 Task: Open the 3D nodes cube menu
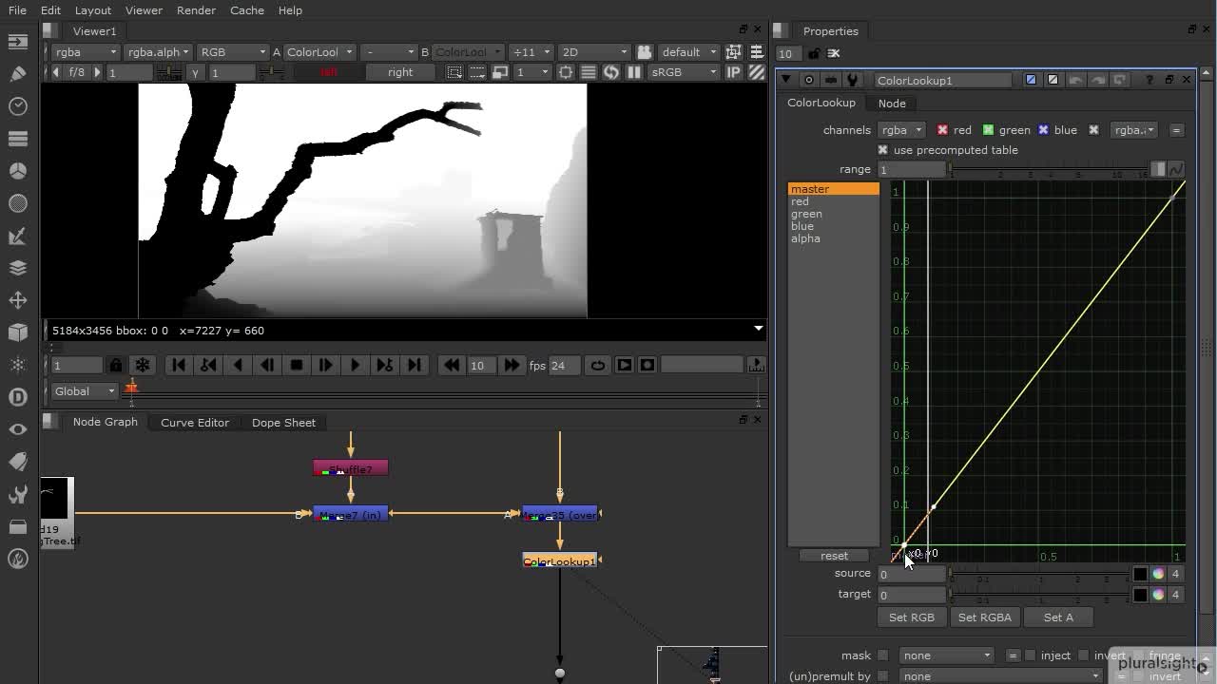pos(17,332)
